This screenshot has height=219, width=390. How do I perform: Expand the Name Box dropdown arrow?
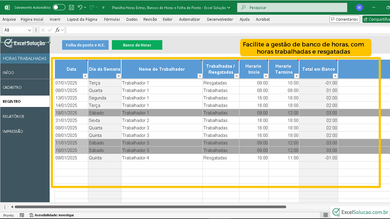[29, 30]
